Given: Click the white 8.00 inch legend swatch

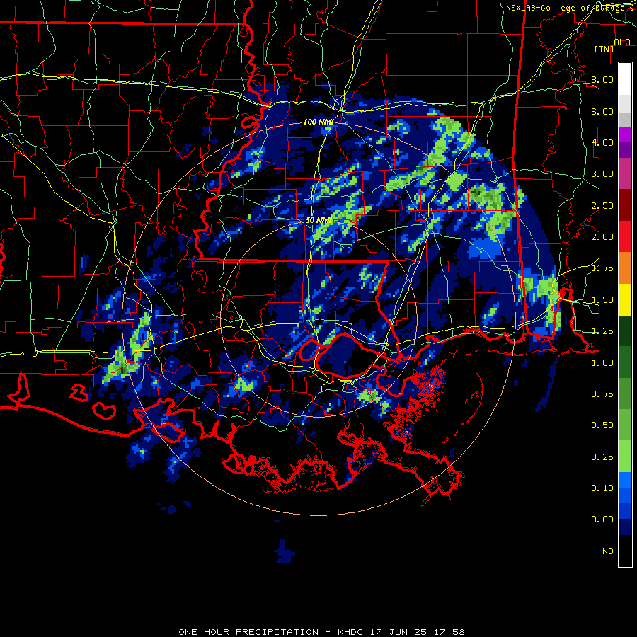Looking at the screenshot, I should (x=625, y=79).
